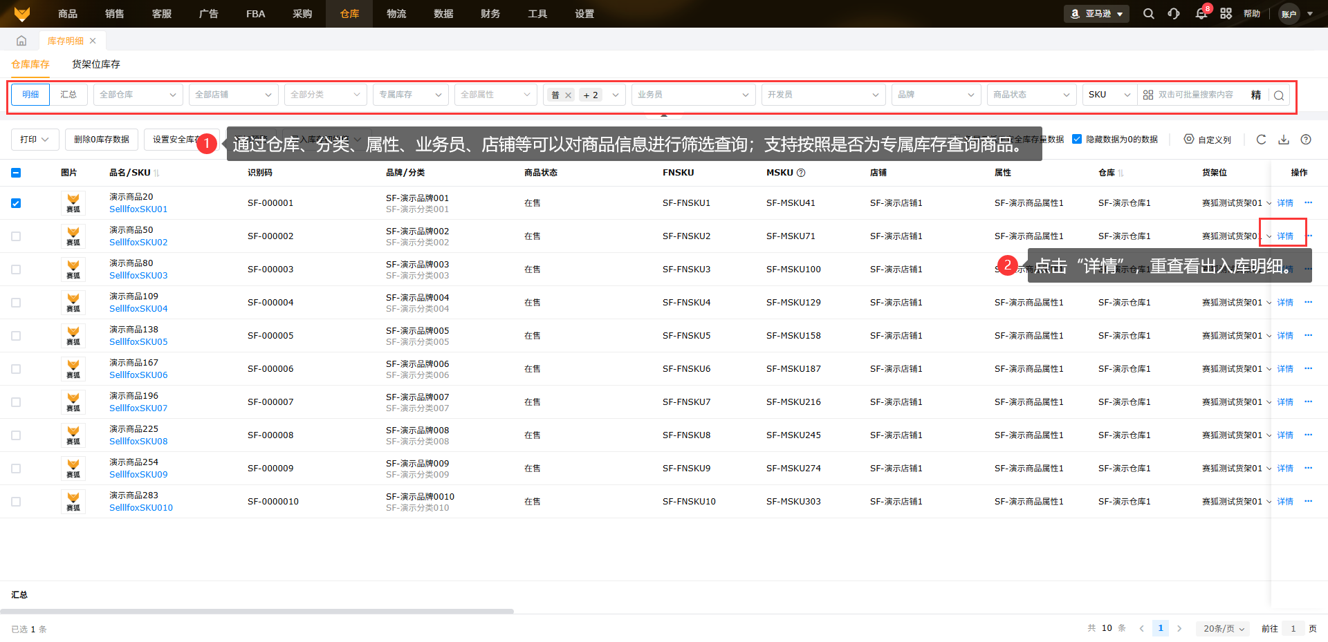Switch to the 货架位库存 tab
This screenshot has width=1328, height=642.
point(96,64)
